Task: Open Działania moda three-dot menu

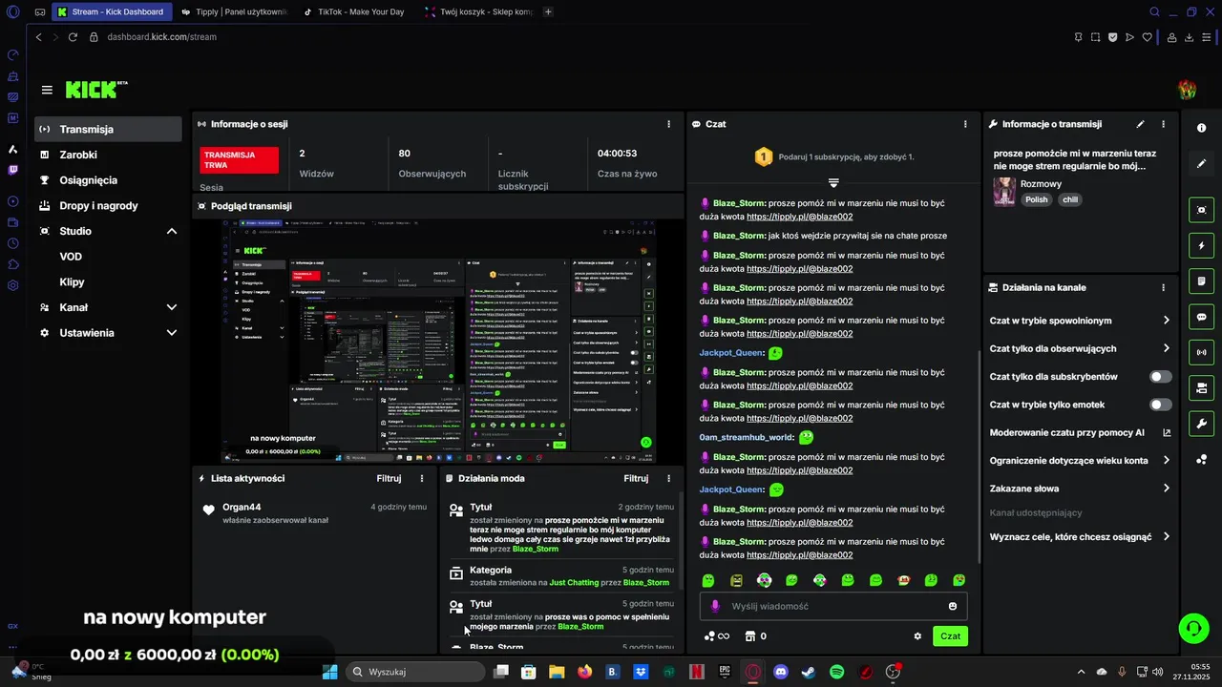Action: point(668,478)
